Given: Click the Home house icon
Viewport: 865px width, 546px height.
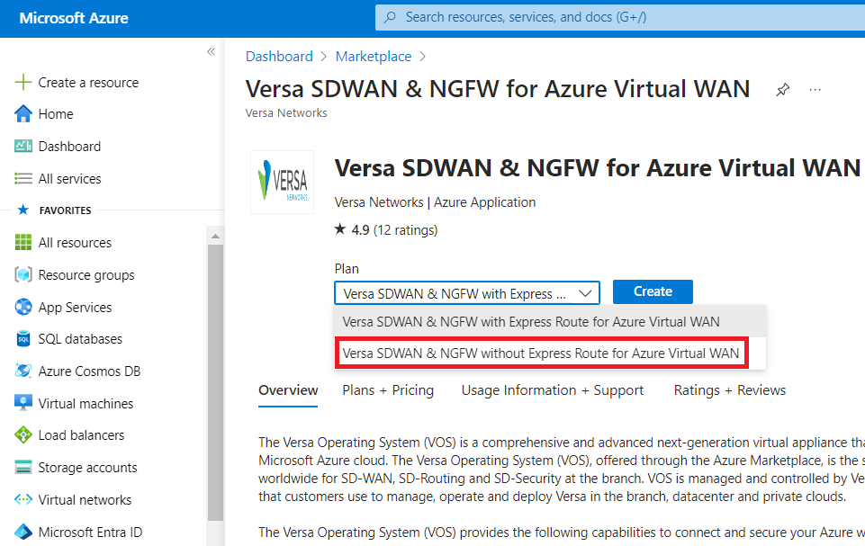Looking at the screenshot, I should [x=23, y=113].
